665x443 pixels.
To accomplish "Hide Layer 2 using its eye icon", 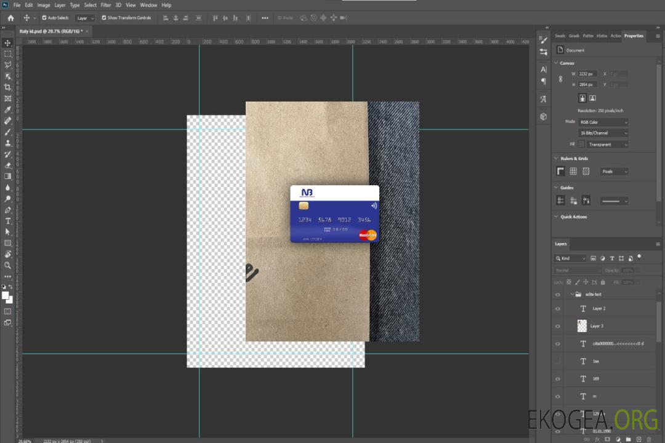I will tap(558, 308).
